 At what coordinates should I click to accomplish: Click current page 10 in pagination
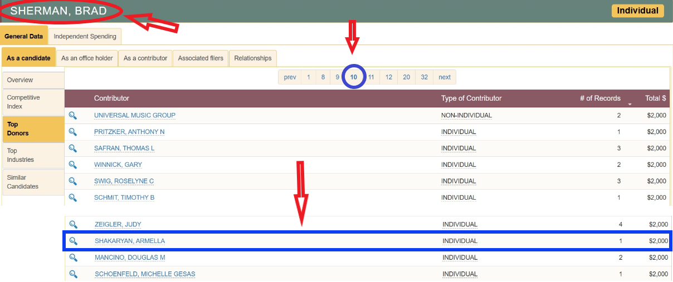point(354,77)
